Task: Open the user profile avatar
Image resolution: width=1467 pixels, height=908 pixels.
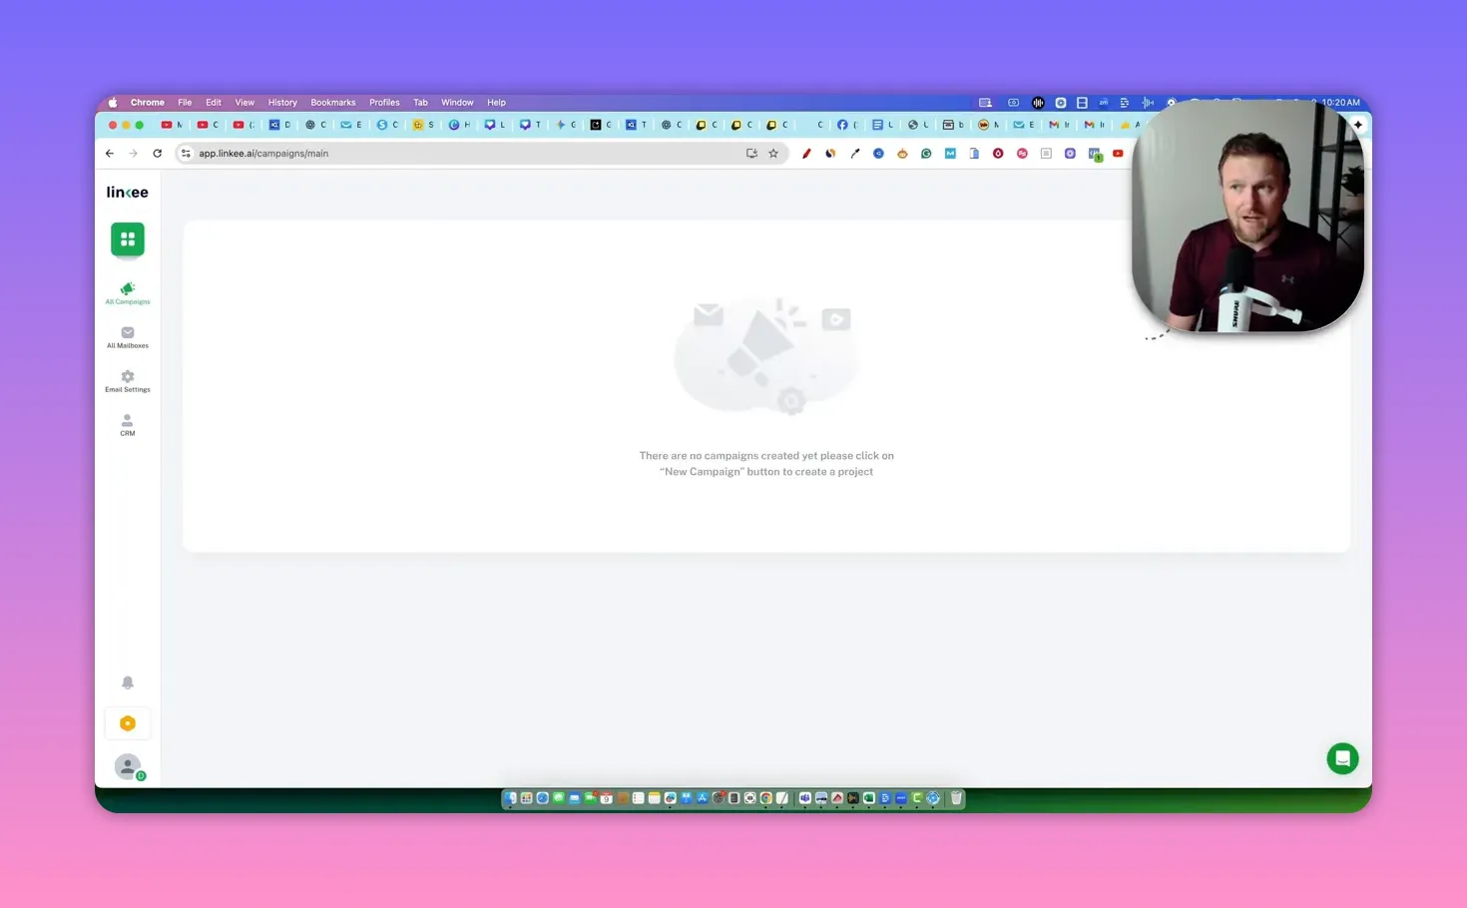Action: pyautogui.click(x=127, y=766)
